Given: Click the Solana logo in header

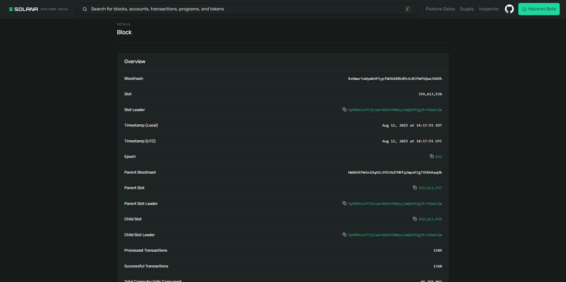Looking at the screenshot, I should (24, 9).
